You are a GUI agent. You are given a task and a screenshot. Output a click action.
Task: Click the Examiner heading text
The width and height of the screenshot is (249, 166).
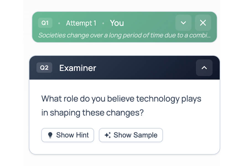click(78, 68)
